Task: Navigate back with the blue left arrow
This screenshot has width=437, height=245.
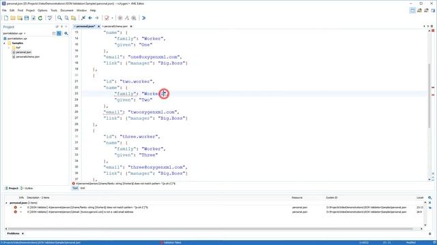Action: (x=90, y=18)
